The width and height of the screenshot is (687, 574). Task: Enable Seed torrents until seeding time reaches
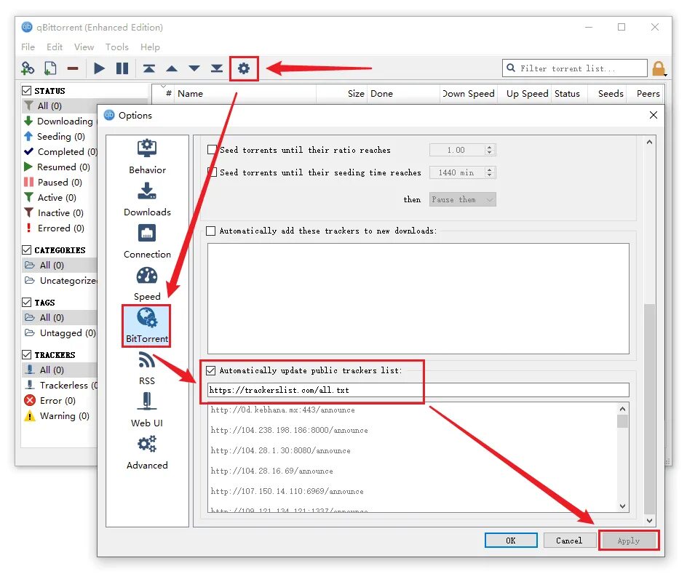click(x=212, y=172)
